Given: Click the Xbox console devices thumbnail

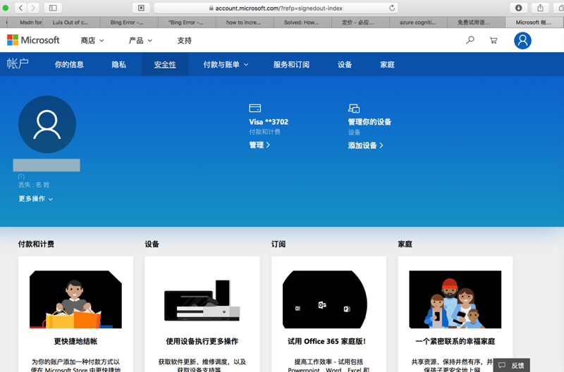Looking at the screenshot, I should click(x=202, y=299).
